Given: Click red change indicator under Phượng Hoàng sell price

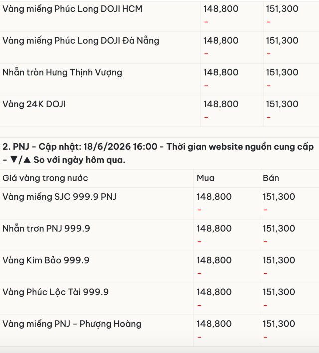Looking at the screenshot, I should (265, 337).
